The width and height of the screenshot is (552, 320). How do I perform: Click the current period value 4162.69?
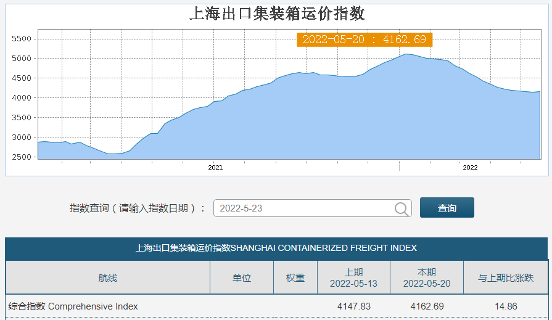[x=426, y=306]
